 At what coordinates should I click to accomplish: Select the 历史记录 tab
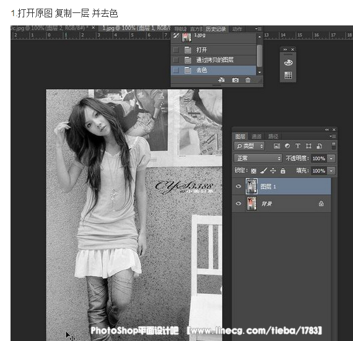coord(216,29)
